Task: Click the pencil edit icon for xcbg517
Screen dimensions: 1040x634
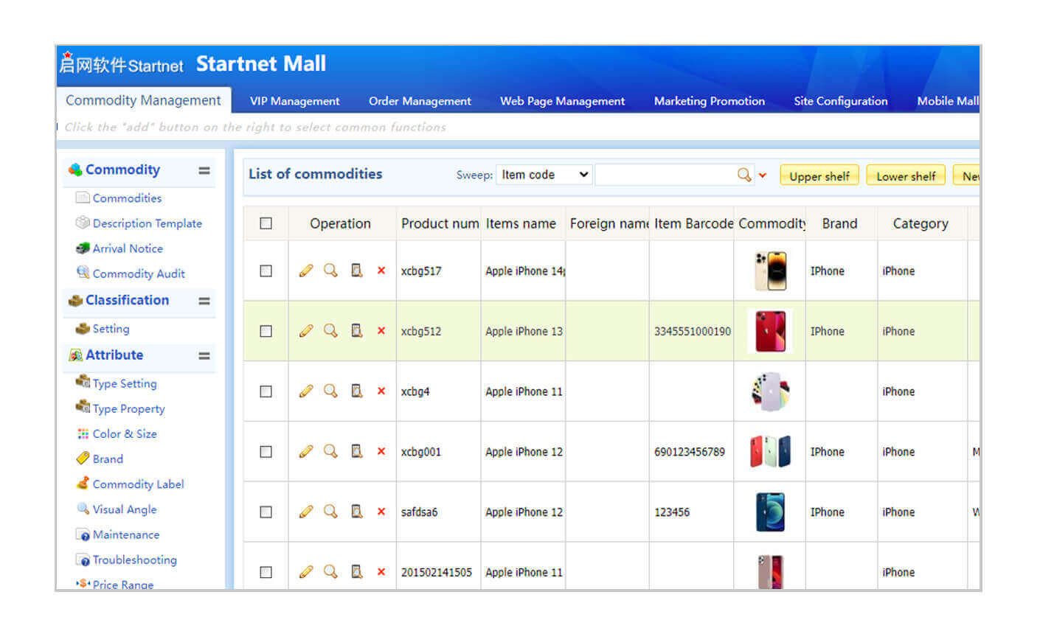Action: click(306, 271)
